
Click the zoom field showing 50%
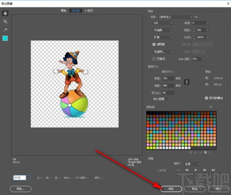(x=20, y=178)
